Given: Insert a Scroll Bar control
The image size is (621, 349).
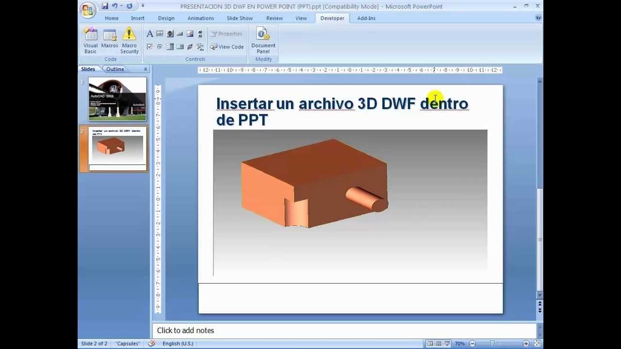Looking at the screenshot, I should click(x=200, y=34).
